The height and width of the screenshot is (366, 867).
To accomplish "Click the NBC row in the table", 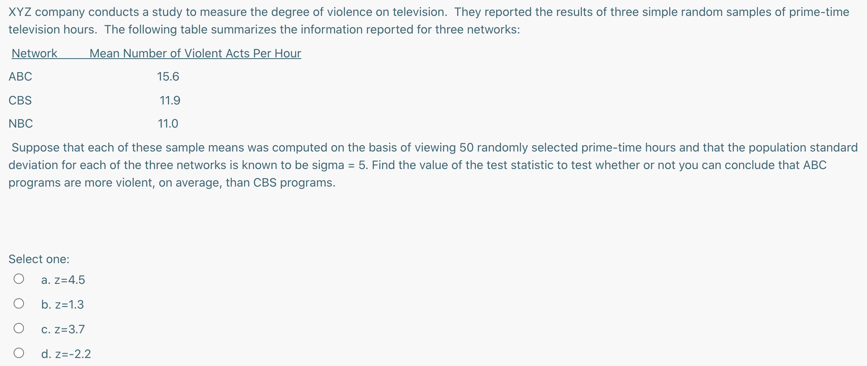I will pos(20,124).
